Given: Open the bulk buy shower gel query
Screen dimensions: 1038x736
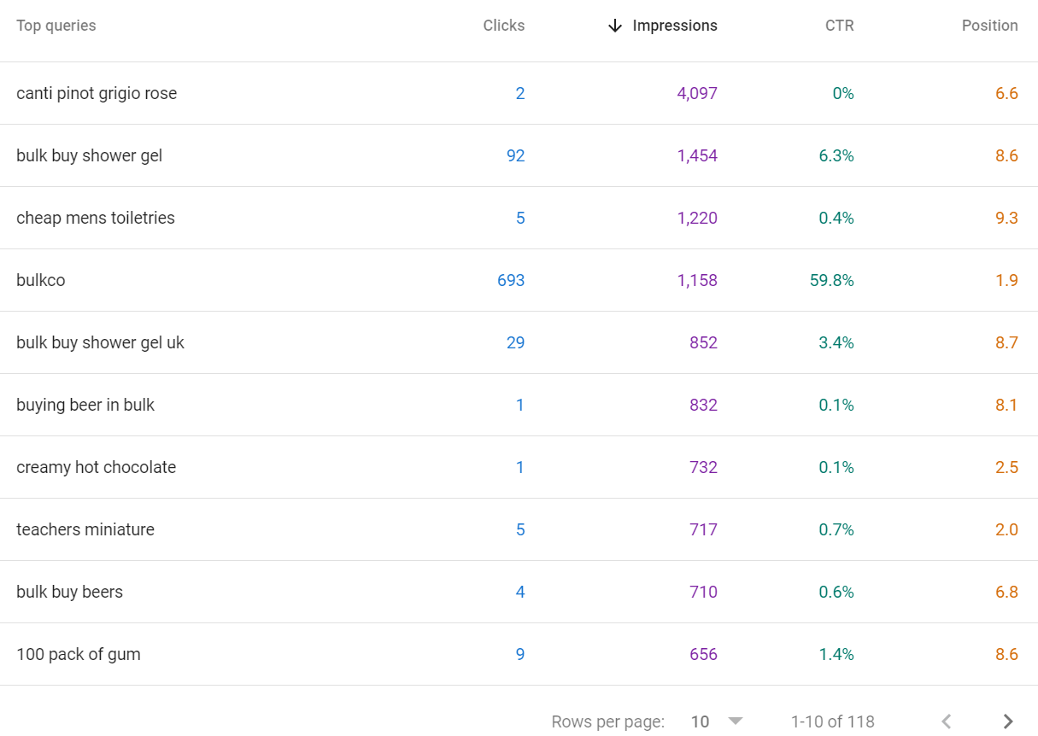Looking at the screenshot, I should [89, 155].
